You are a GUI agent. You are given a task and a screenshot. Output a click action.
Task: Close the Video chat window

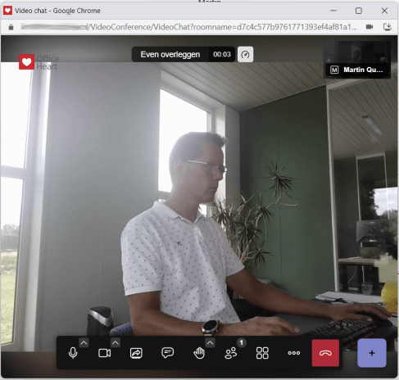point(384,11)
